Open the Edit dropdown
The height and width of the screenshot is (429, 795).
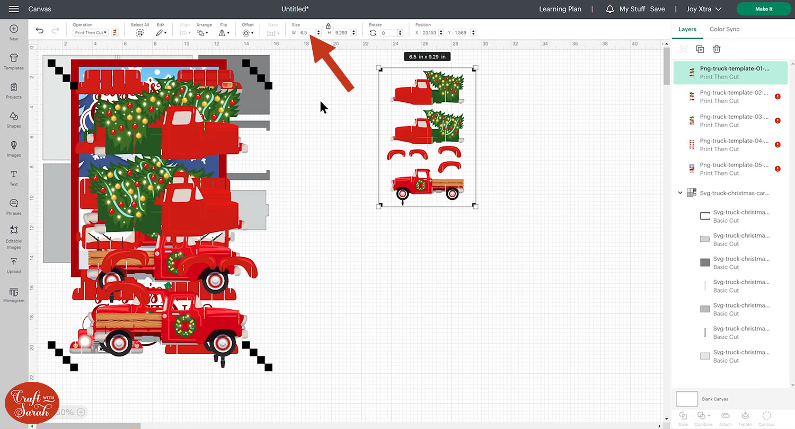click(x=161, y=32)
